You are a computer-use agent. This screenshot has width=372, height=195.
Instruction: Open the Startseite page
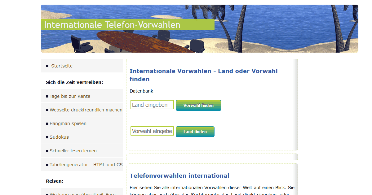tap(62, 66)
